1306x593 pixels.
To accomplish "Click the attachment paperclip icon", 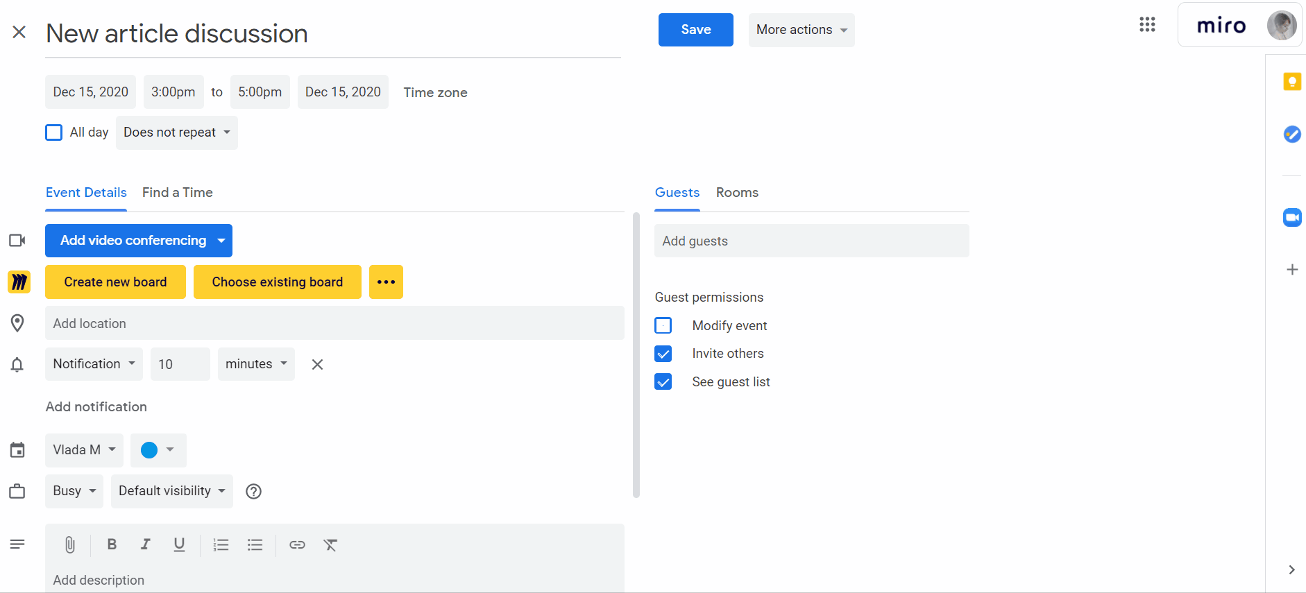I will [70, 545].
